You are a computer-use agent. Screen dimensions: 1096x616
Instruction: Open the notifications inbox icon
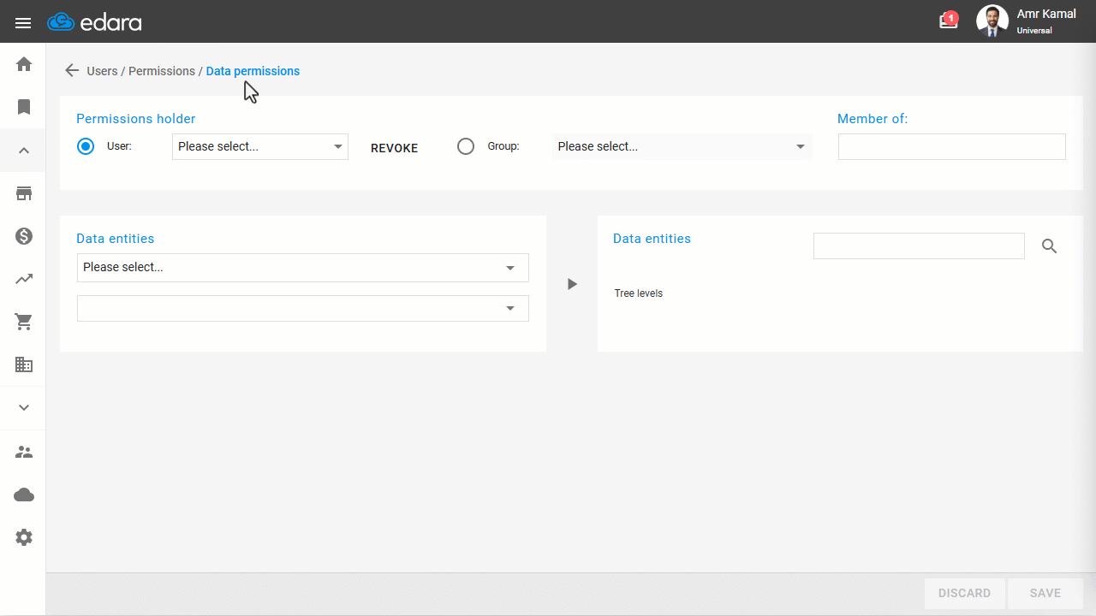tap(948, 20)
